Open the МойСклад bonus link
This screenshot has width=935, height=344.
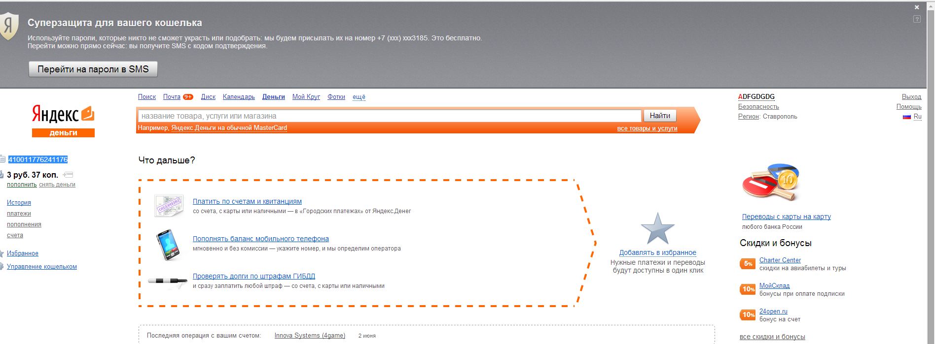[x=774, y=285]
